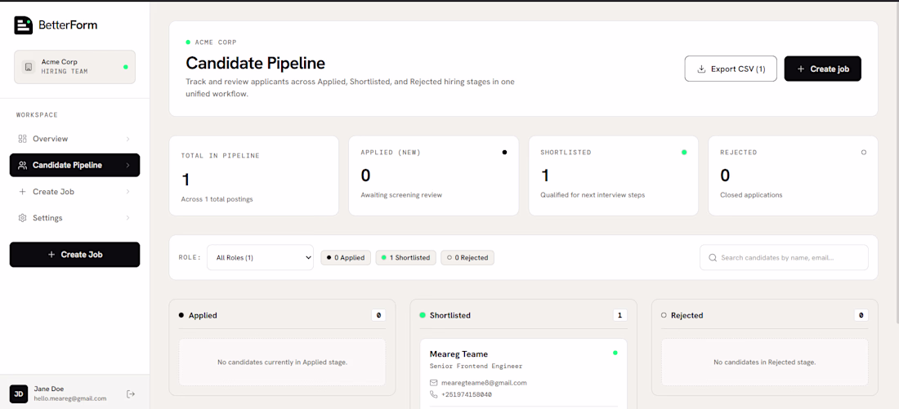Expand the Candidate Pipeline chevron arrow
The width and height of the screenshot is (899, 409).
point(127,165)
